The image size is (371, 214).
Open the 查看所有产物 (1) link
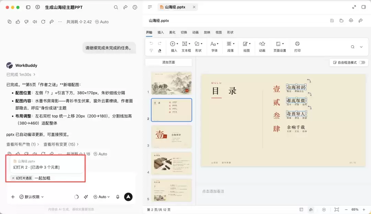tap(23, 144)
